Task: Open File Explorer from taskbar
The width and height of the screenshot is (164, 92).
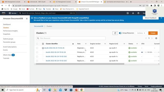Action: (55, 90)
